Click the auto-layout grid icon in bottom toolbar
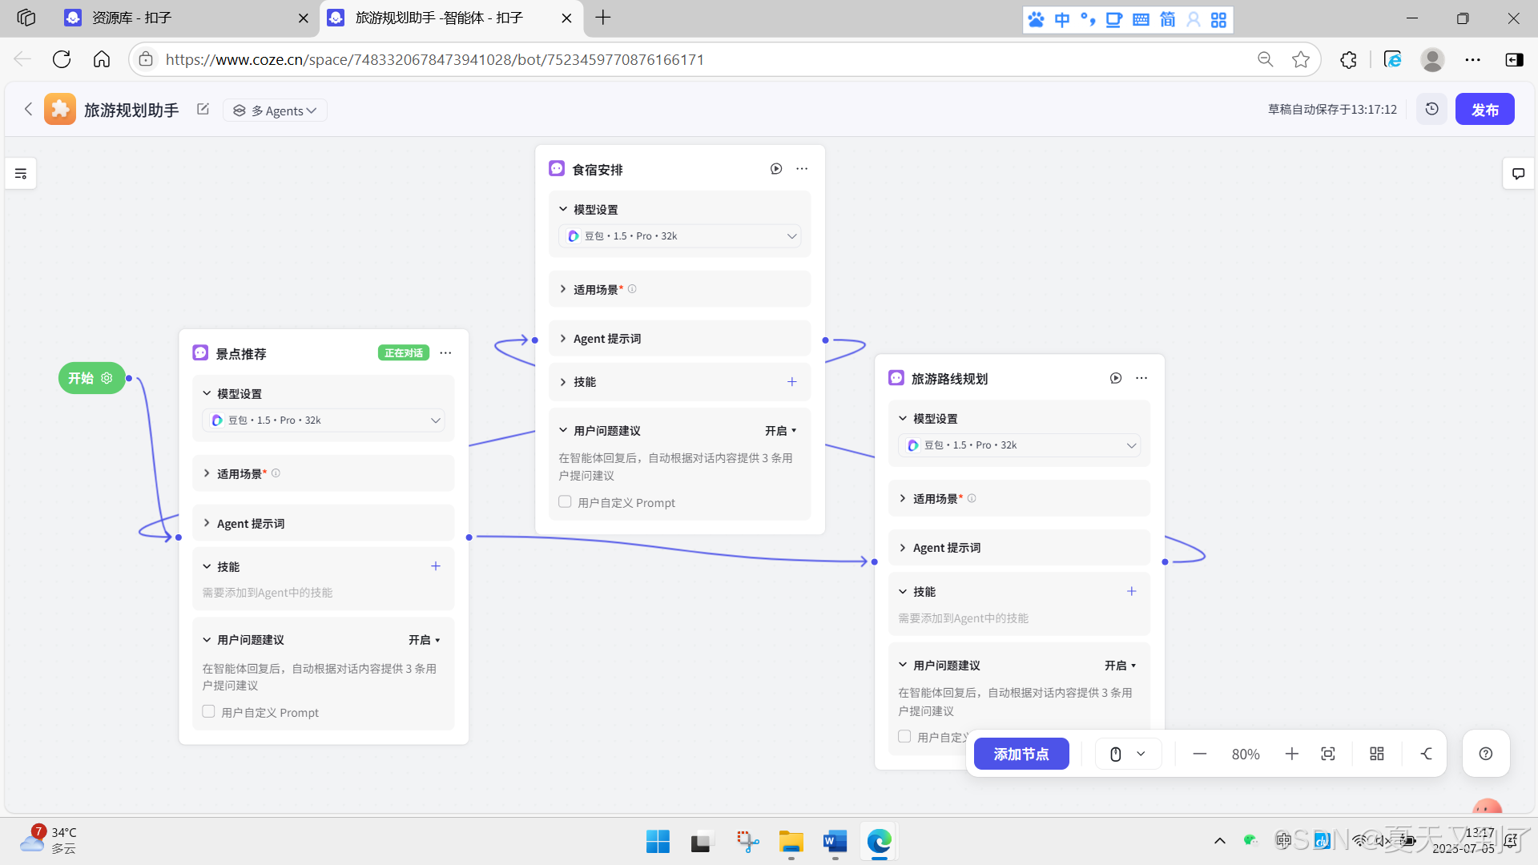Viewport: 1538px width, 865px height. pos(1376,754)
